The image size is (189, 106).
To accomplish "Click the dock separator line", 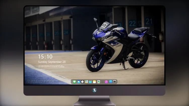I will tap(103, 82).
